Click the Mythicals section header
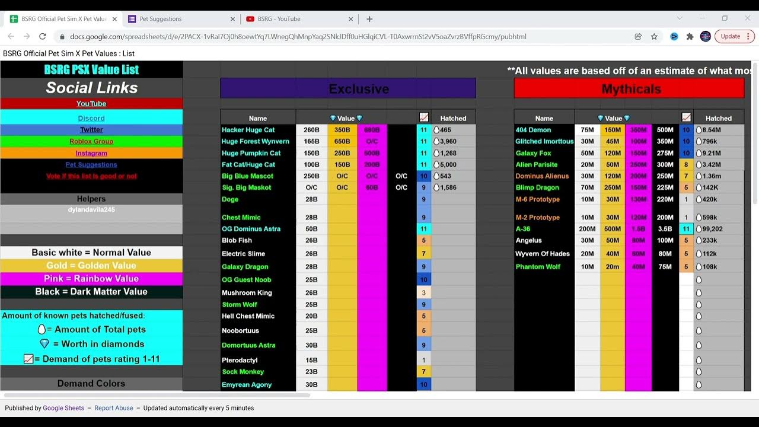 (629, 88)
